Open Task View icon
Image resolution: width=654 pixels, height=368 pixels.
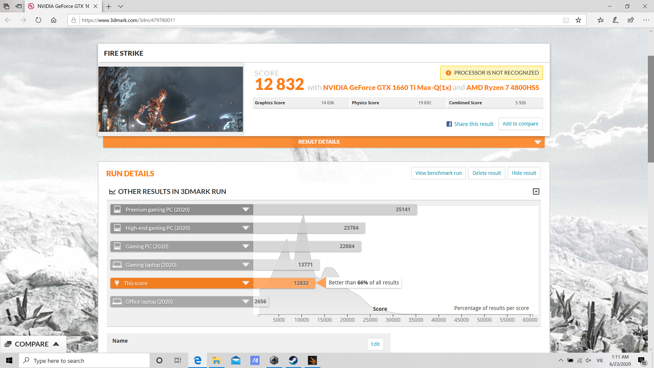(x=178, y=361)
